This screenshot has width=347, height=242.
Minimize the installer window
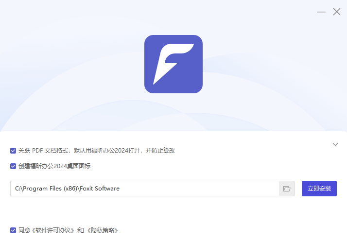(x=321, y=12)
